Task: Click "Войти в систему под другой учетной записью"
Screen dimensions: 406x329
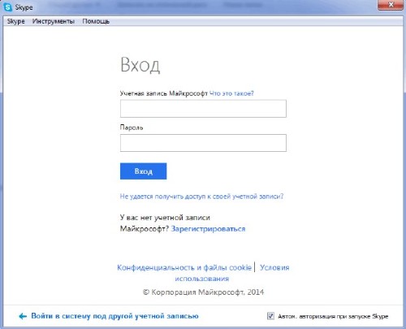Action: (x=114, y=316)
